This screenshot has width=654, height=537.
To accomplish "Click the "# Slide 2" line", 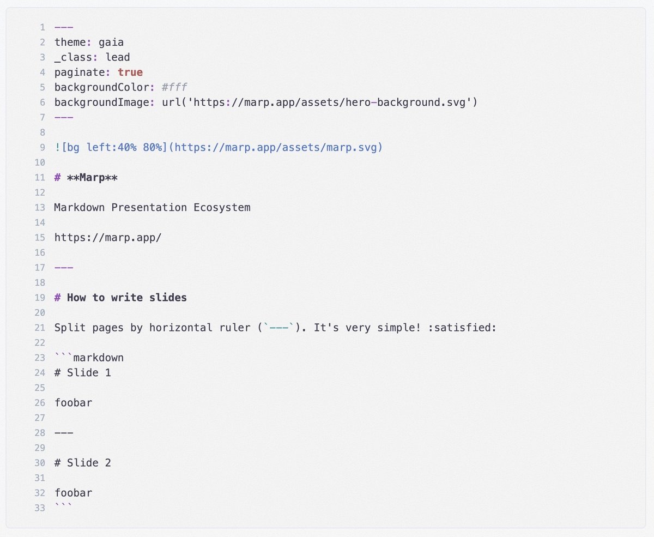I will pos(83,462).
